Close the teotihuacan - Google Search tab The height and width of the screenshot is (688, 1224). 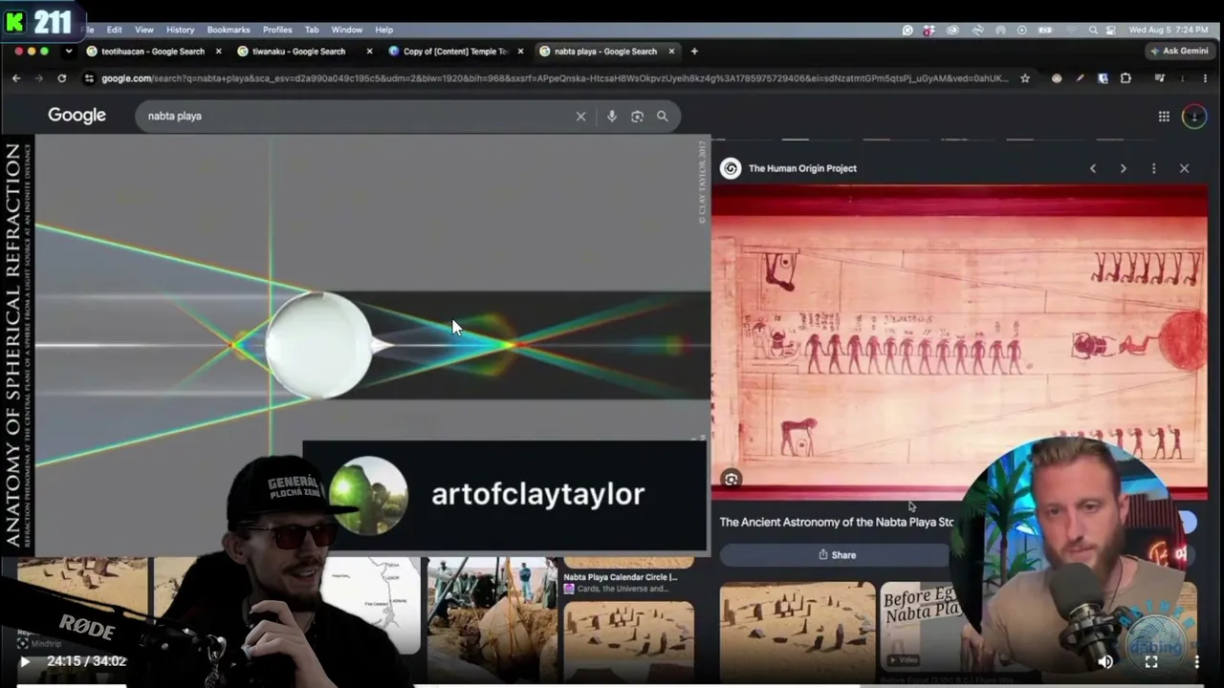[218, 52]
